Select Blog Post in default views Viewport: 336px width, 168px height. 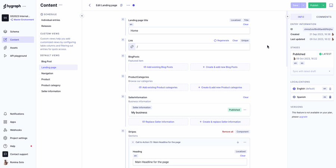(x=47, y=61)
